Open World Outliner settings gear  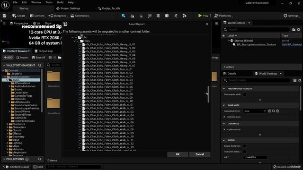[299, 29]
